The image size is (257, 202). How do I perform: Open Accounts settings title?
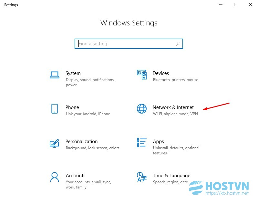pos(76,176)
